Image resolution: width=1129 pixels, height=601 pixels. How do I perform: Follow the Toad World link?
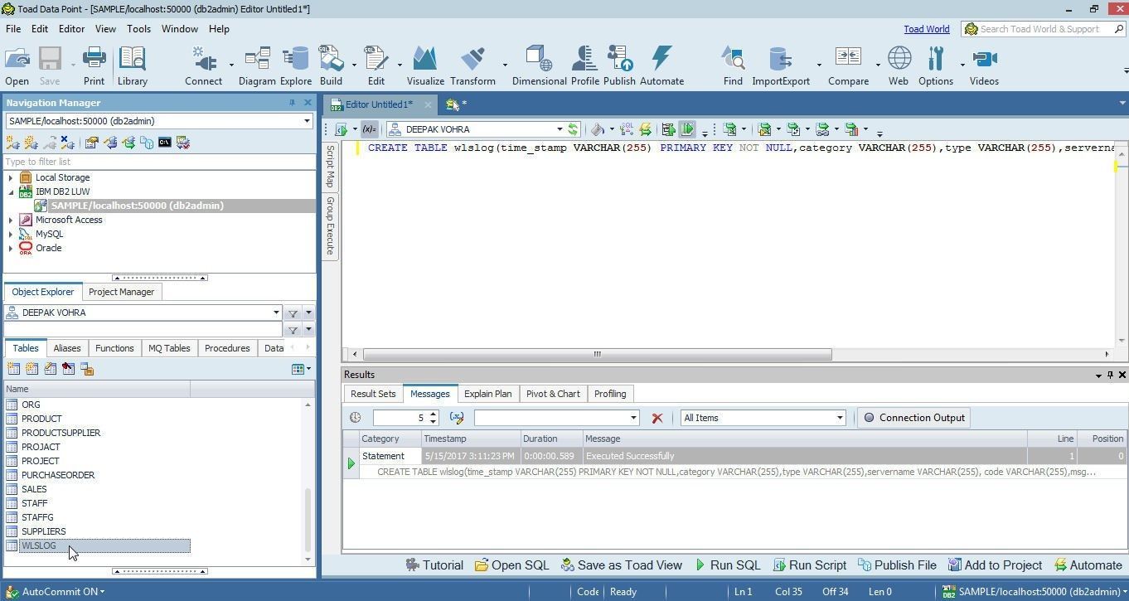[x=926, y=29]
